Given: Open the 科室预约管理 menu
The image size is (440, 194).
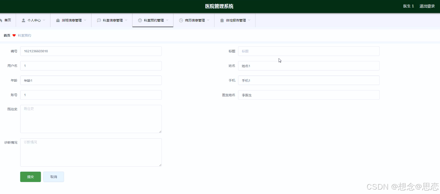Looking at the screenshot, I should pyautogui.click(x=153, y=20).
